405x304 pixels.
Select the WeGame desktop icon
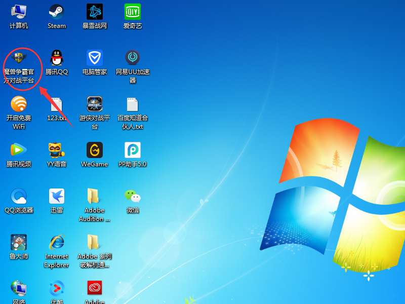click(x=95, y=150)
